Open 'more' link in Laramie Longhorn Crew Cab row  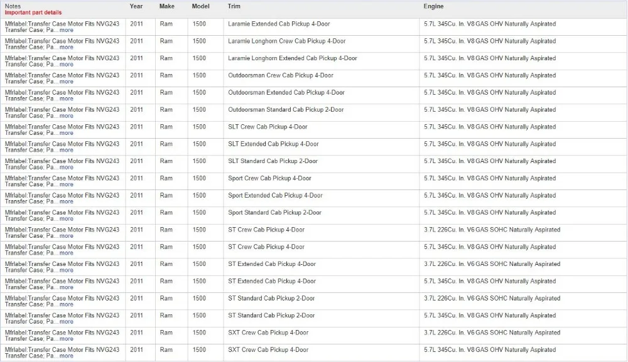67,47
